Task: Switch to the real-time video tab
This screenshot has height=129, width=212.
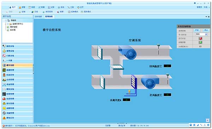Action: pos(38,17)
